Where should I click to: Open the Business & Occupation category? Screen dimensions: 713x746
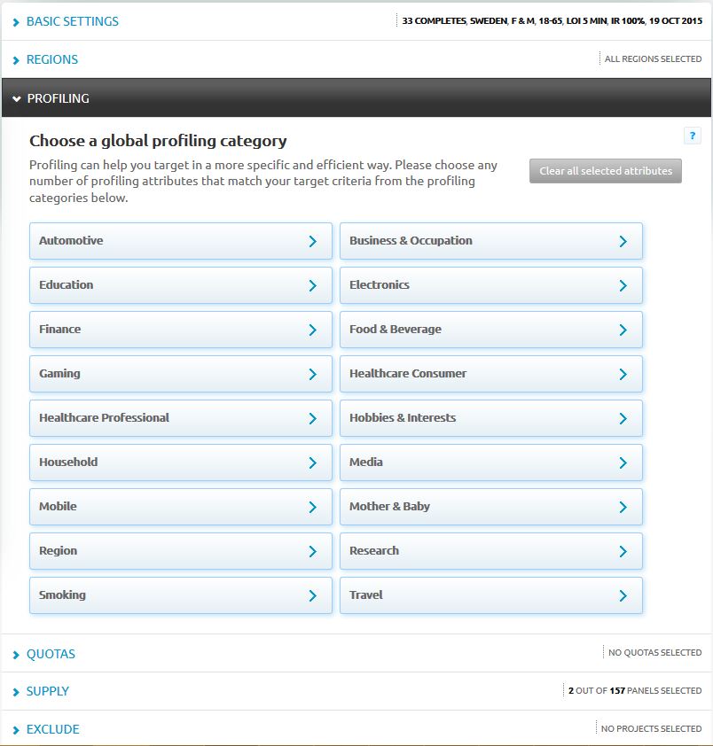[x=490, y=241]
